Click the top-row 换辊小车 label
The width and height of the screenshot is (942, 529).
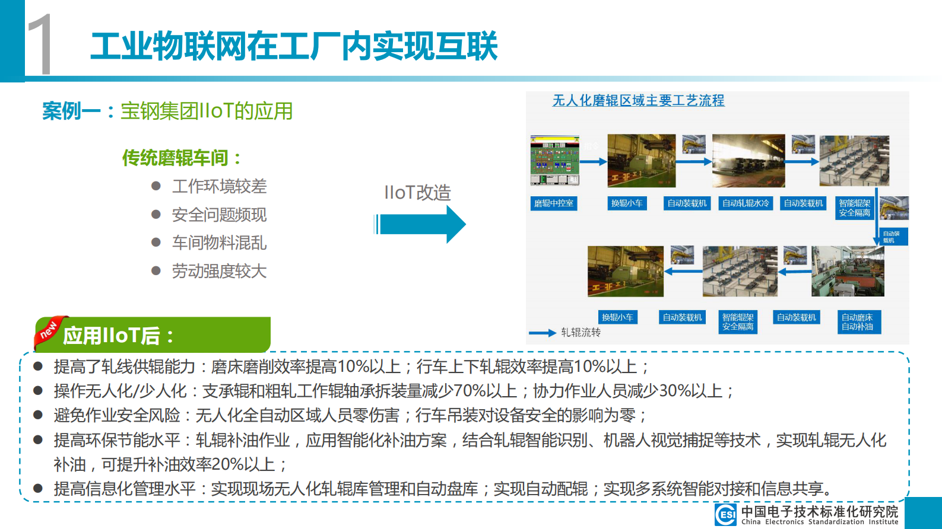(x=627, y=203)
